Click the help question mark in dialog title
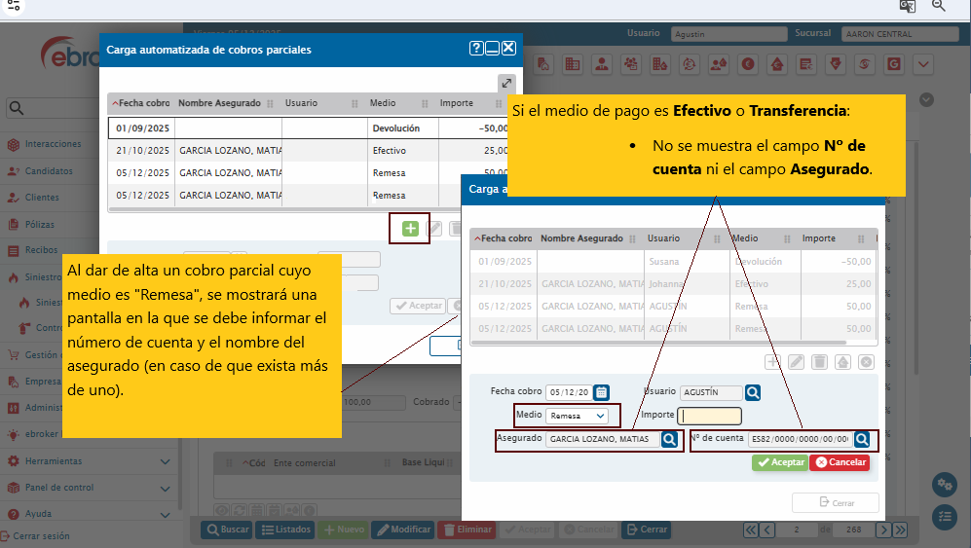 coord(476,49)
